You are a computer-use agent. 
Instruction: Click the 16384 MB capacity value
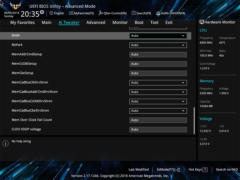click(206, 106)
